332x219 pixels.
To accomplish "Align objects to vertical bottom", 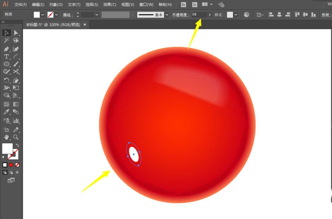I will coord(313,15).
